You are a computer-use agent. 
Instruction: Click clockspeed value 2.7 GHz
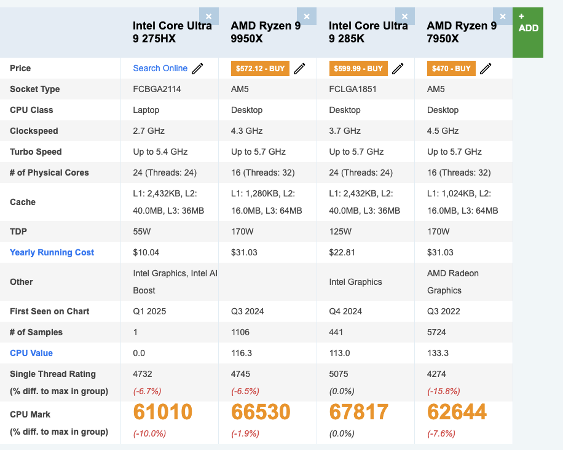pyautogui.click(x=149, y=131)
